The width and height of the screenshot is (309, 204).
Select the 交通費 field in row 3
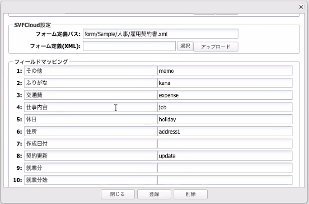[90, 95]
